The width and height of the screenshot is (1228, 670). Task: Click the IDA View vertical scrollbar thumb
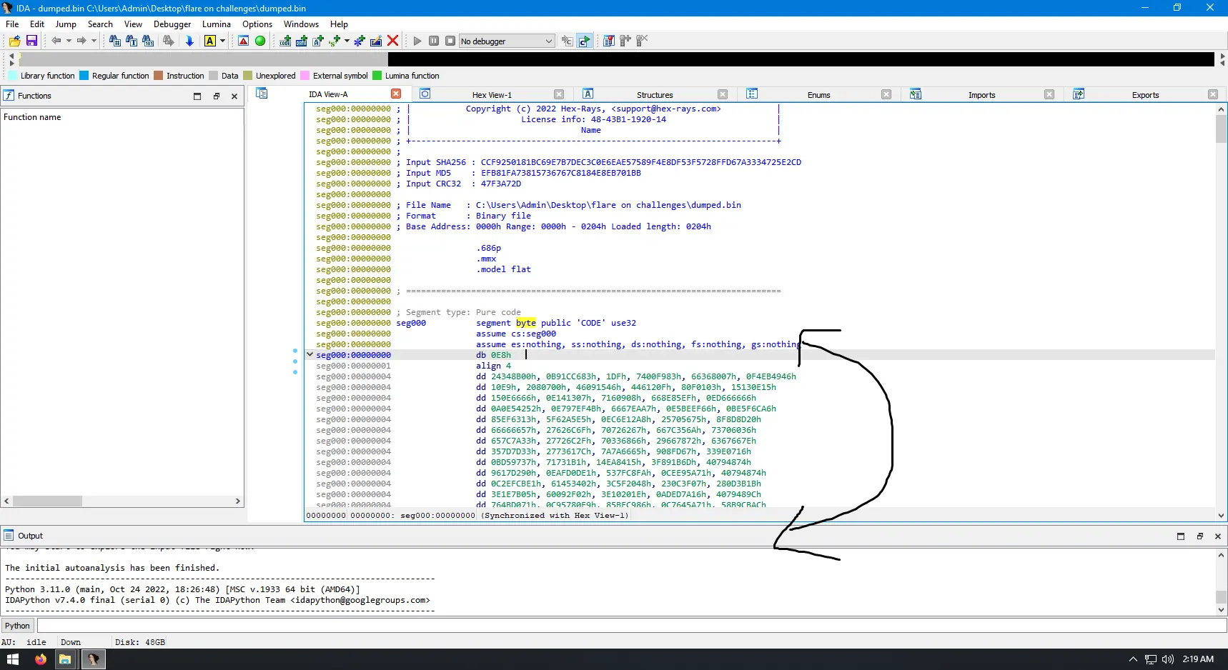(x=1221, y=129)
